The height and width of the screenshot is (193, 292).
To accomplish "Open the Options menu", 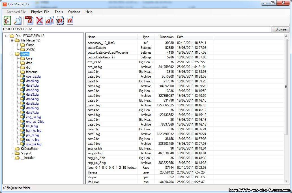I will point(74,12).
